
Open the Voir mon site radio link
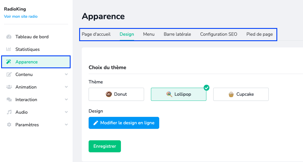click(x=21, y=16)
